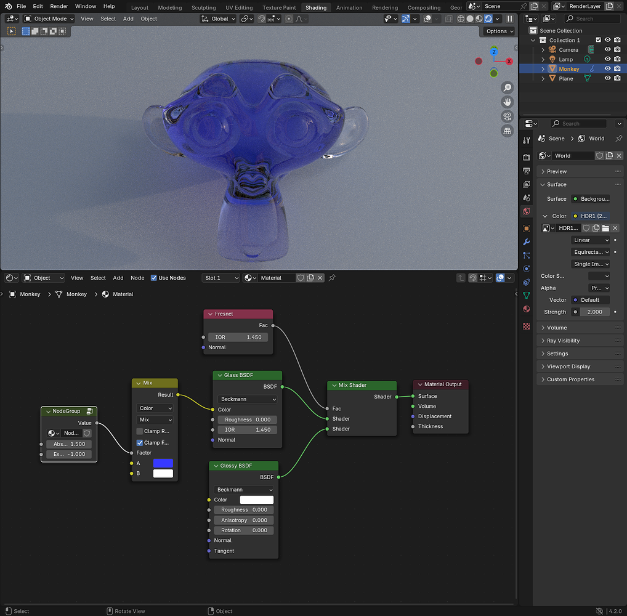Click the Surface Background shader button

pyautogui.click(x=591, y=199)
